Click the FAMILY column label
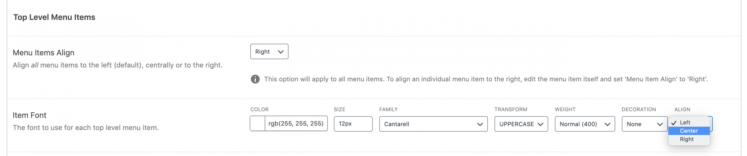The image size is (747, 156). (388, 109)
